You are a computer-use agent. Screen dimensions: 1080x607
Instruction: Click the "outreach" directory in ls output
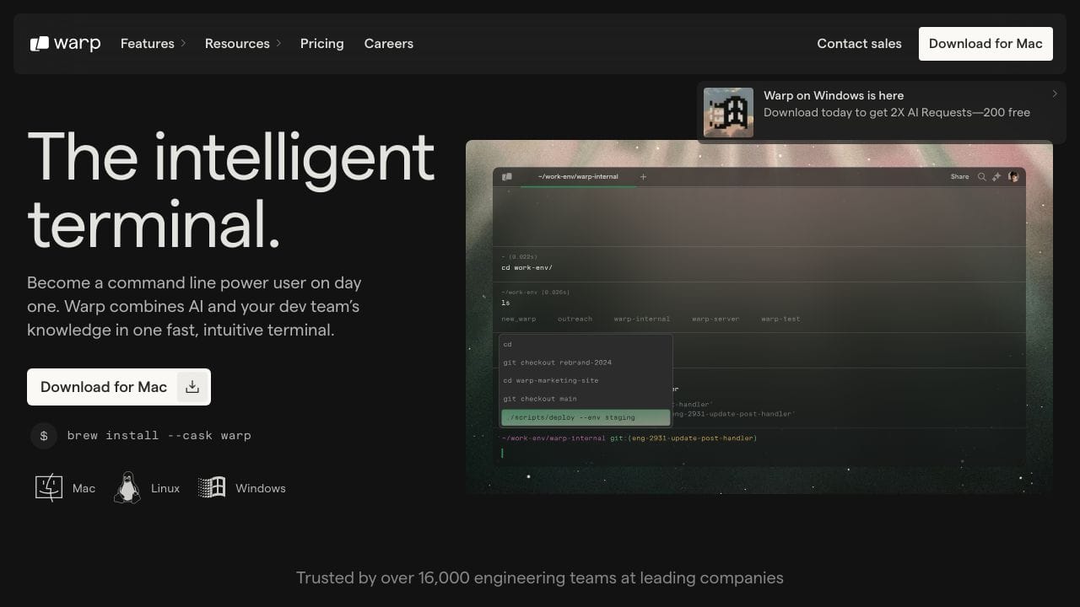click(x=575, y=320)
